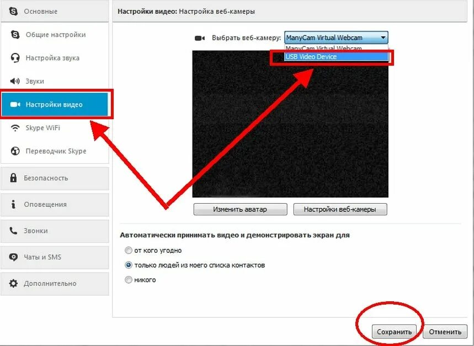Go to Настройка звука
The height and width of the screenshot is (346, 474).
(x=55, y=58)
